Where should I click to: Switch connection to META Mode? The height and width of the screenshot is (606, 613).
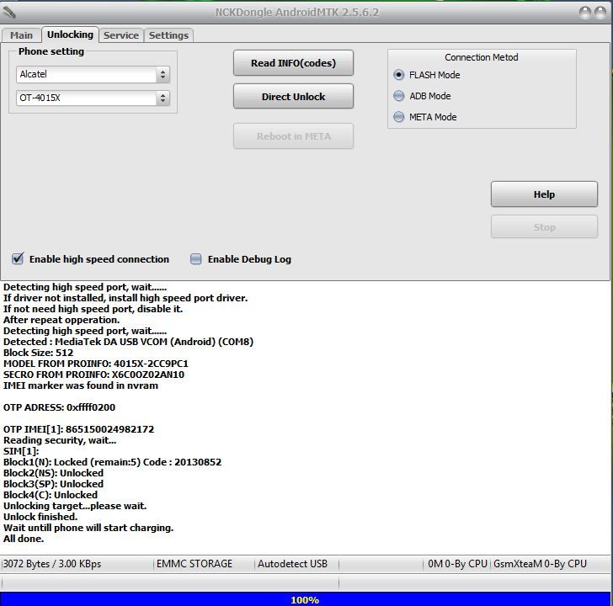click(x=399, y=117)
